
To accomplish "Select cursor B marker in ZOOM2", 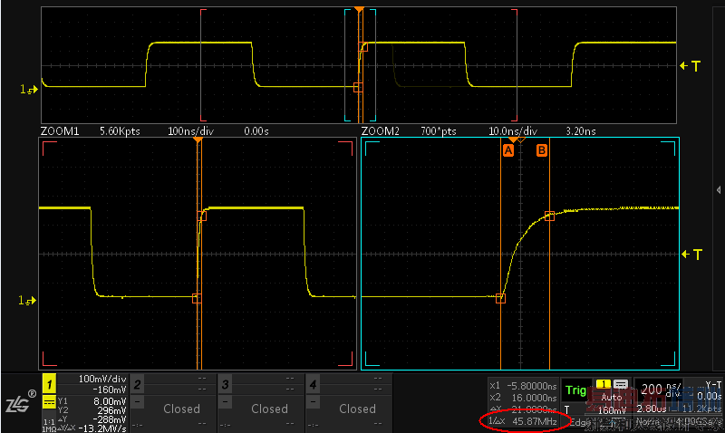I will [x=541, y=150].
